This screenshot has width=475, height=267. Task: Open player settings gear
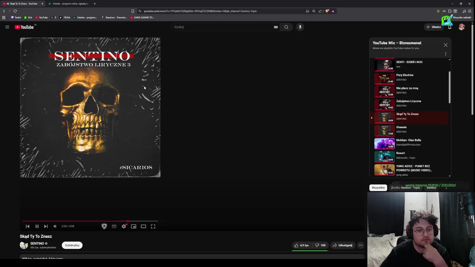[x=124, y=226]
